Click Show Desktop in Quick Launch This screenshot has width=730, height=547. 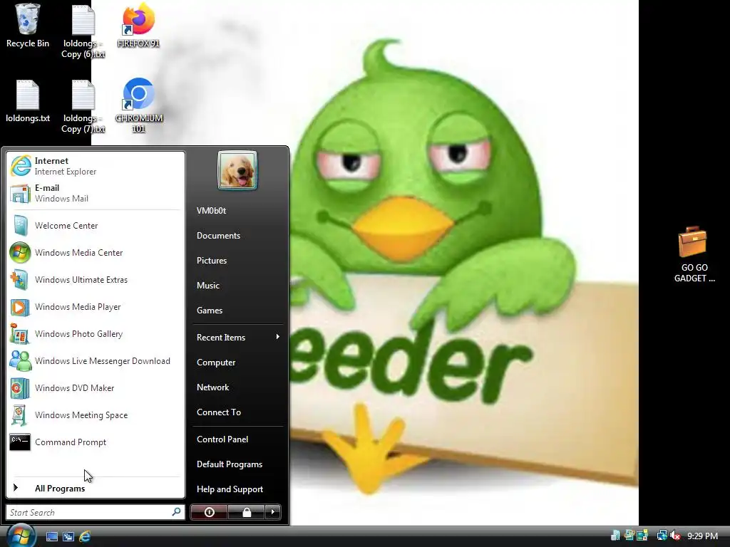pyautogui.click(x=51, y=536)
